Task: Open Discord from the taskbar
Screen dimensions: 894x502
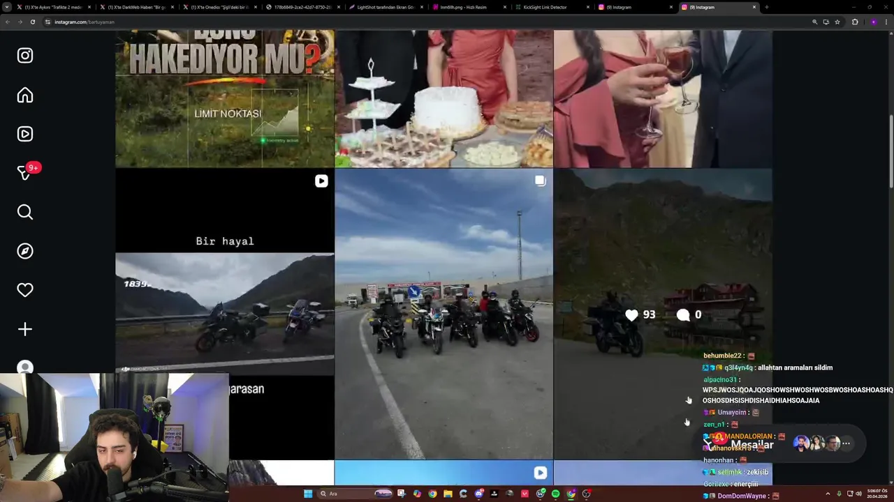Action: click(x=478, y=494)
